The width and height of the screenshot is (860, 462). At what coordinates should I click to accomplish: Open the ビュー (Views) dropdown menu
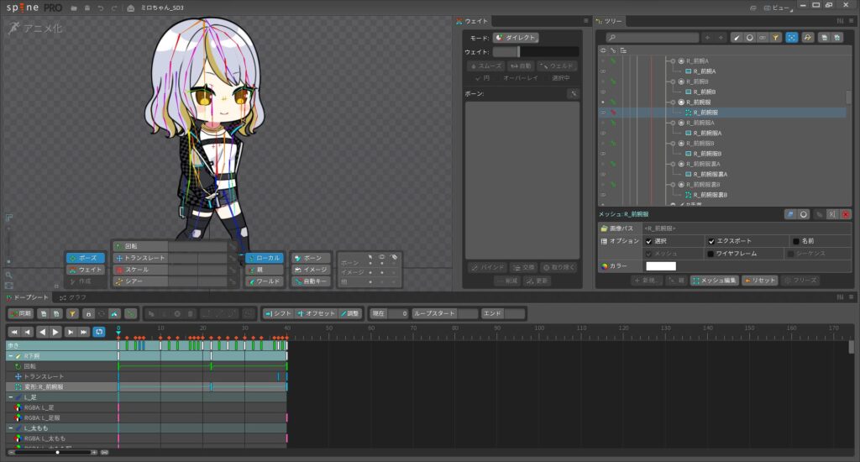pos(779,8)
